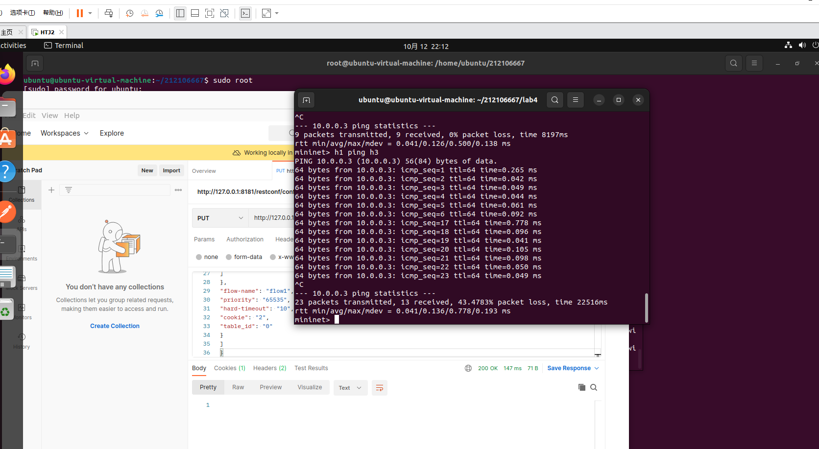Click the request URL input field
Screen dimensions: 819x449
273,218
